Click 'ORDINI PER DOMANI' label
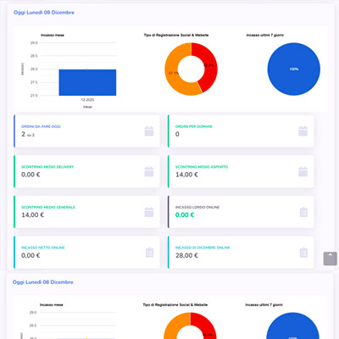Image resolution: width=339 pixels, height=339 pixels. coord(193,126)
